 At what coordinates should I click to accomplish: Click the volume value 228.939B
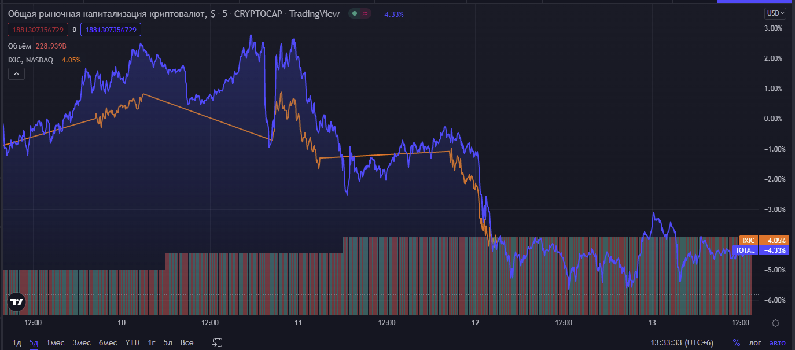(x=51, y=46)
